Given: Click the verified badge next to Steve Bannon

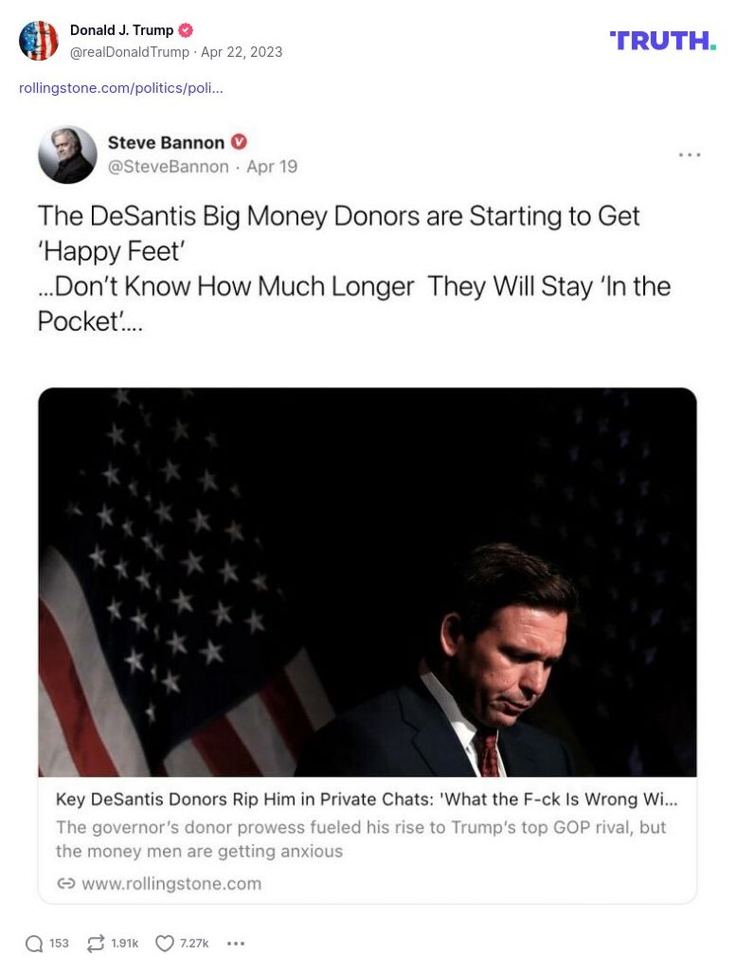Looking at the screenshot, I should (x=240, y=142).
